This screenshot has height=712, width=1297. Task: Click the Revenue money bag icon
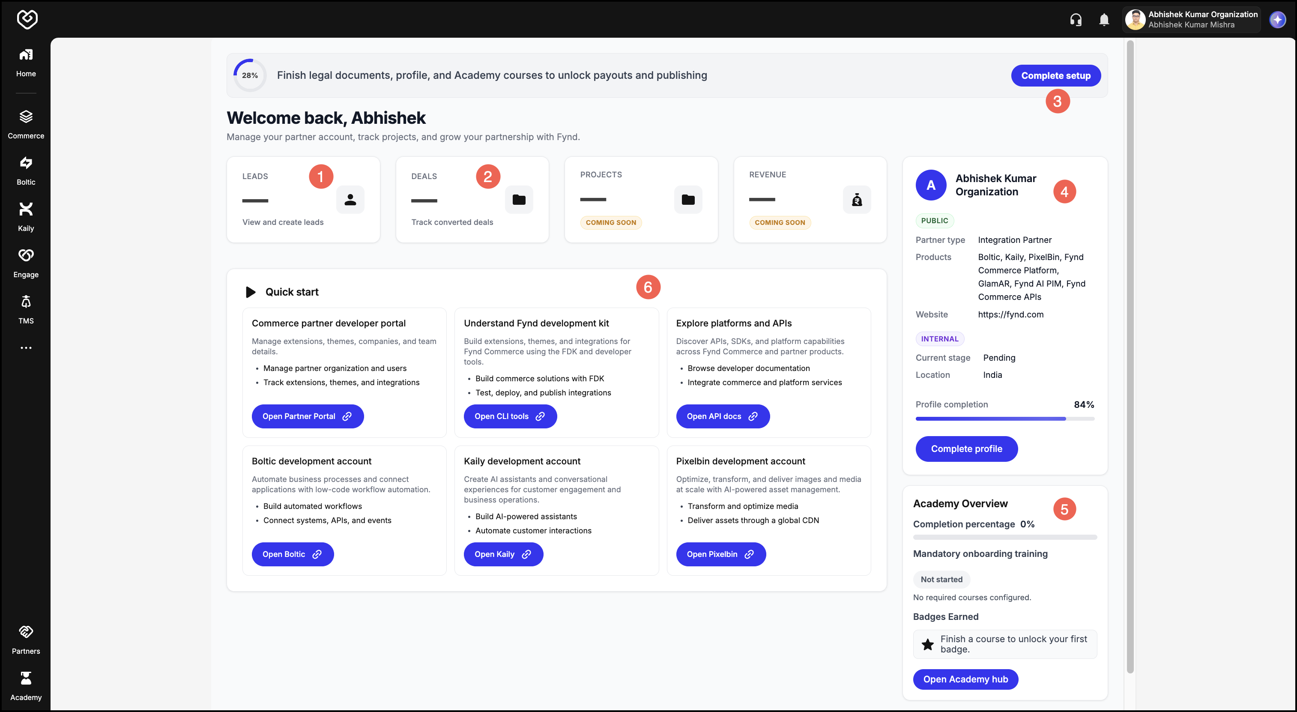(856, 200)
